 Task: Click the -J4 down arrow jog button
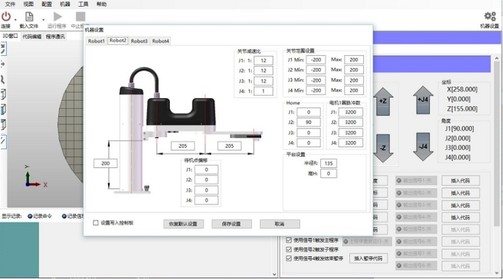tap(423, 147)
